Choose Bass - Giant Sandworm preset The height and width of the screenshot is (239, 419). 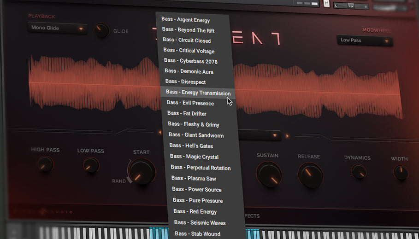pyautogui.click(x=196, y=135)
